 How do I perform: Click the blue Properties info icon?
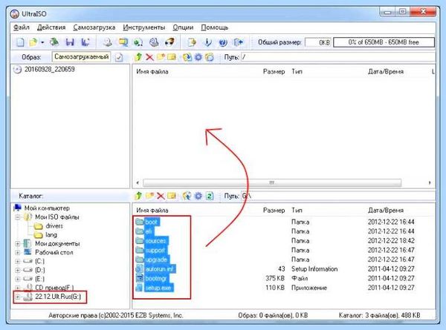click(208, 42)
